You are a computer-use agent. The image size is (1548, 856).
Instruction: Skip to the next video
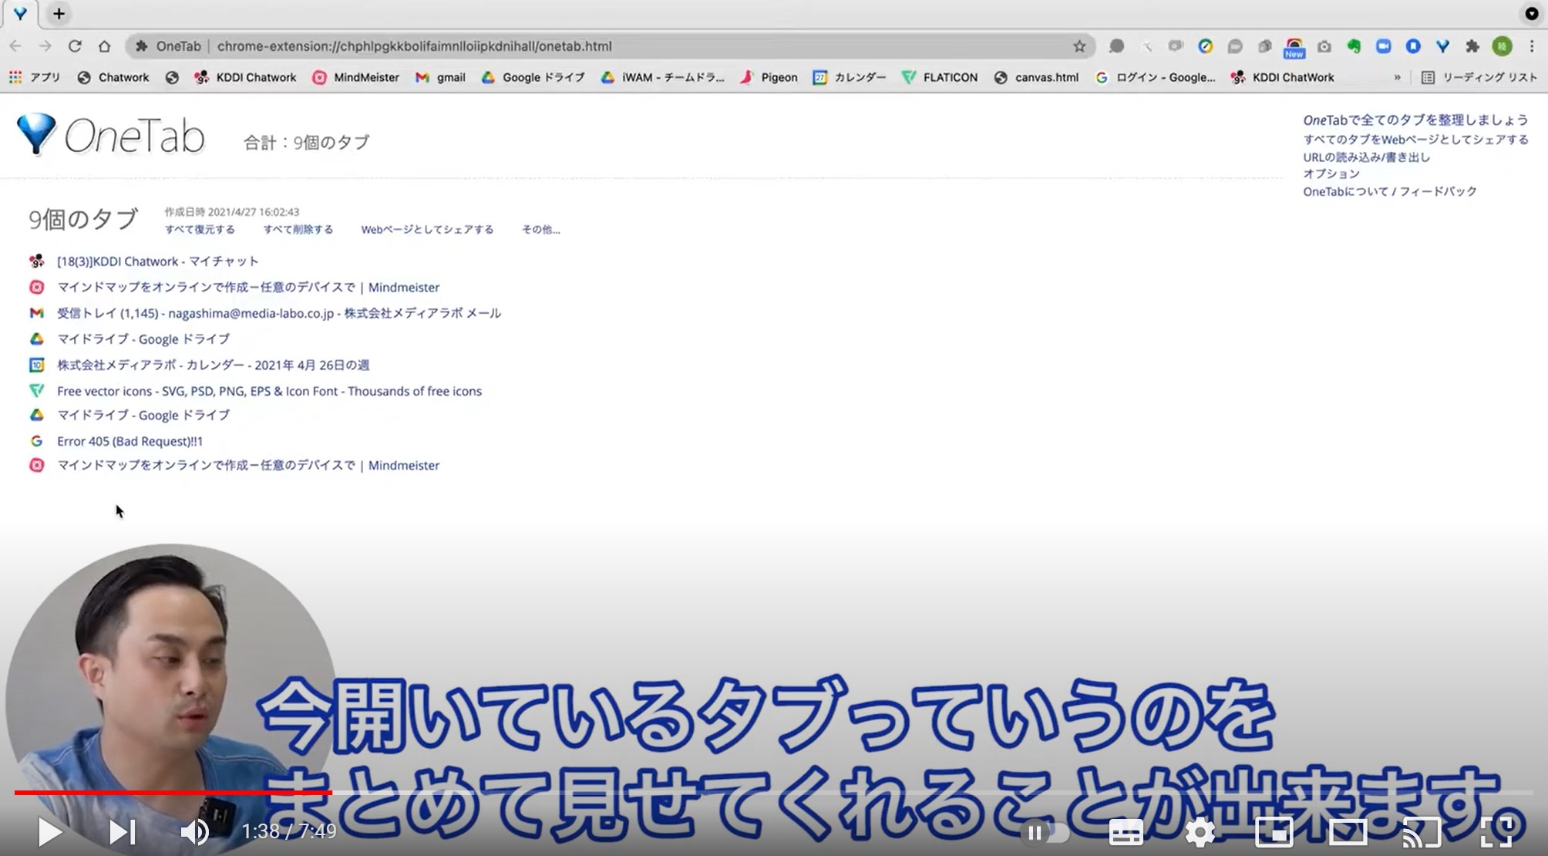(122, 832)
